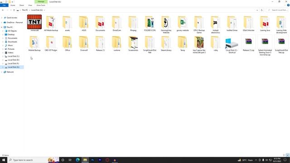Viewport: 290px width, 163px height.
Task: Open the Share ribbon tab
Action: [x=22, y=5]
